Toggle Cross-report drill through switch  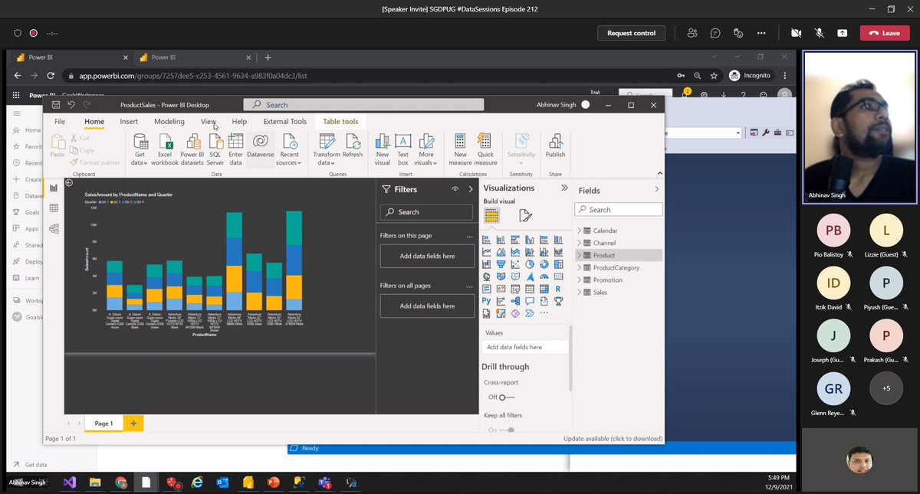click(x=507, y=397)
